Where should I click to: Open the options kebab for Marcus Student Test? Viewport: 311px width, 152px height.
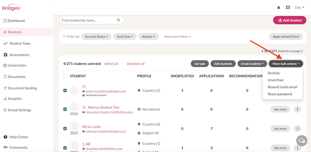tap(297, 109)
